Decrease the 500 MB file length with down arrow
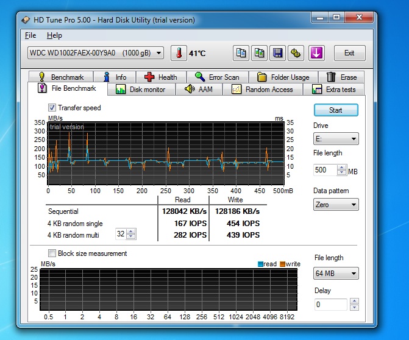The width and height of the screenshot is (409, 340). pos(341,172)
